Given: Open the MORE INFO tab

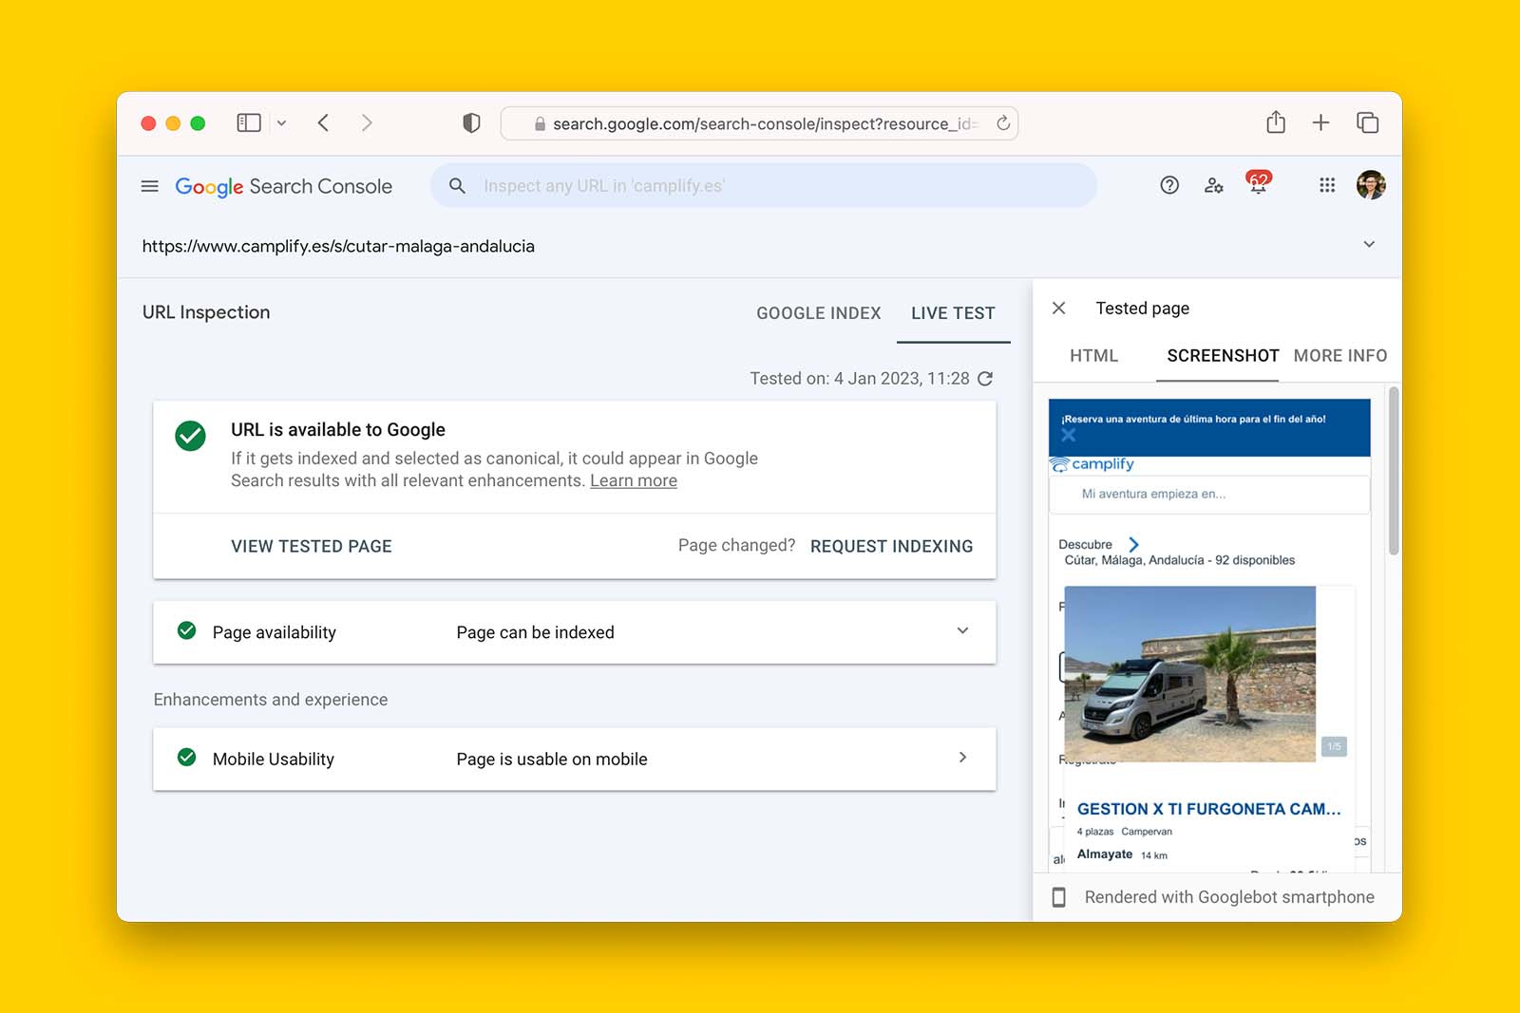Looking at the screenshot, I should tap(1340, 356).
